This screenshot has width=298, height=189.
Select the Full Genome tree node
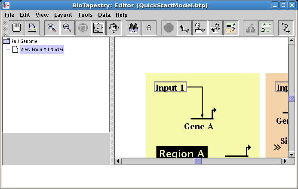[24, 41]
